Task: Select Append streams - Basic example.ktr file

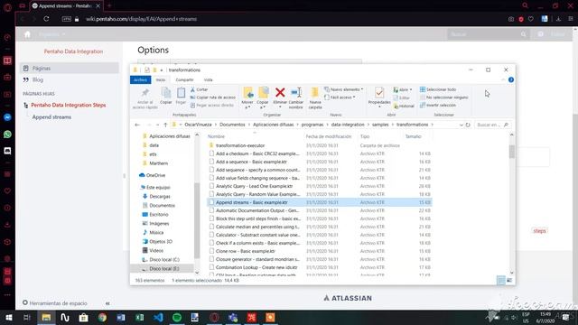Action: coord(319,202)
